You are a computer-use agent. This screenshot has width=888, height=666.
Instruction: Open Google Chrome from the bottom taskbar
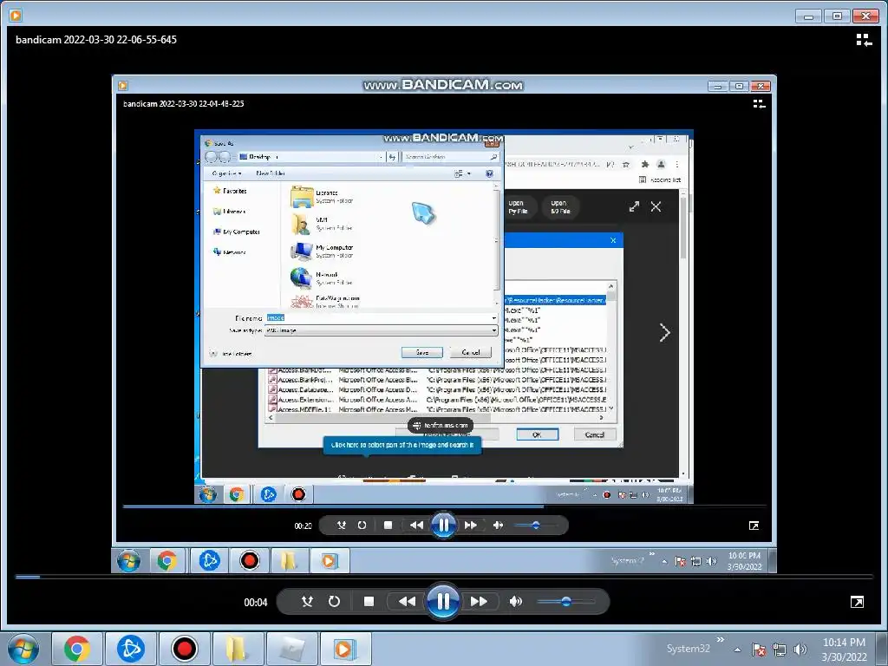click(77, 649)
